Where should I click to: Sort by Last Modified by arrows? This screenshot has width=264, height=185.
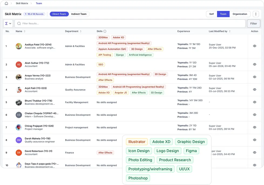[x=230, y=31]
